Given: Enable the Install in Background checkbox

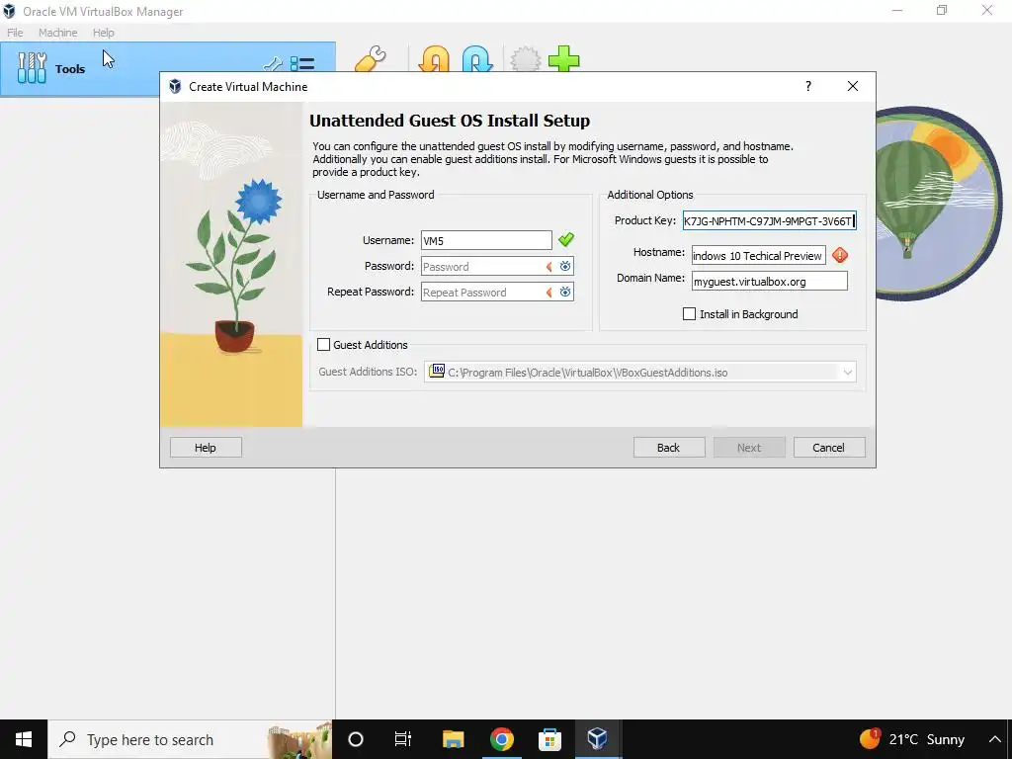Looking at the screenshot, I should click(x=689, y=313).
